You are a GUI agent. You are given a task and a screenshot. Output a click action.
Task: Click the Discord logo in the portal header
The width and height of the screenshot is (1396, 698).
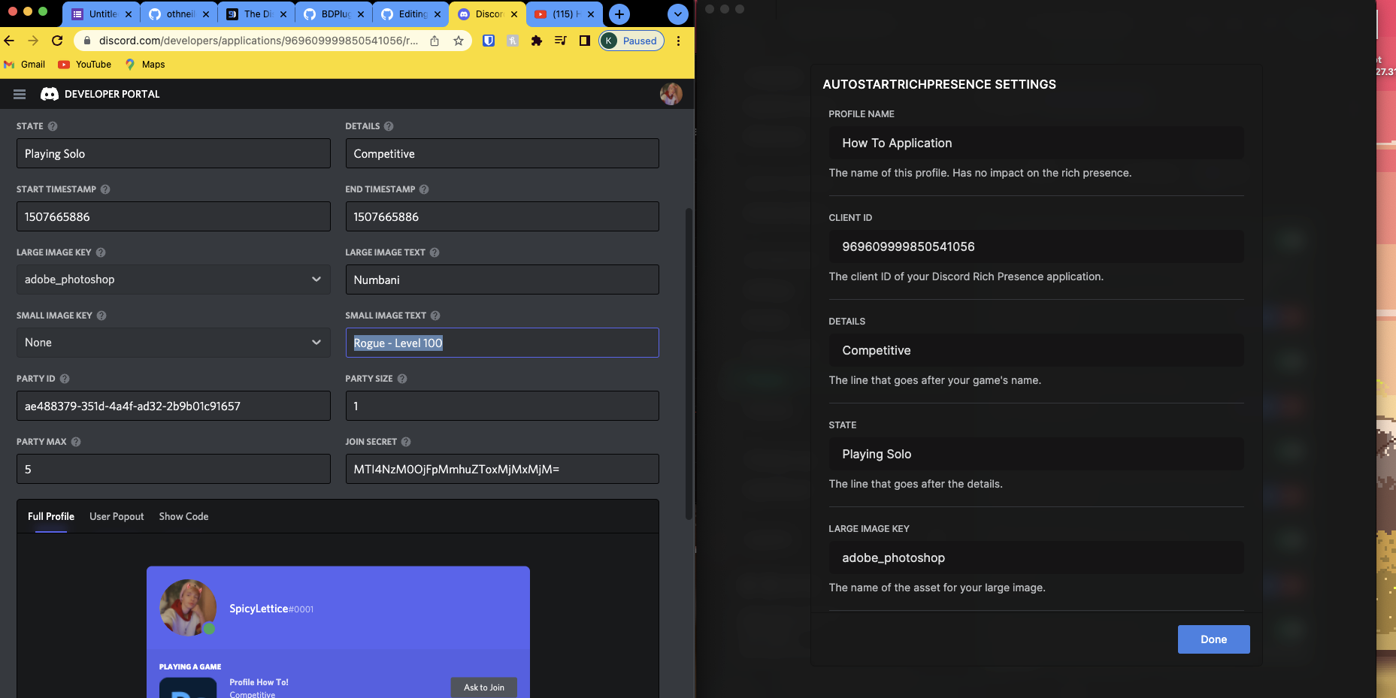(x=50, y=94)
